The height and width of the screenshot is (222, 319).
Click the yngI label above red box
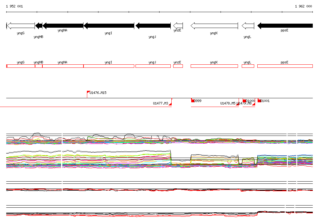pyautogui.click(x=108, y=62)
